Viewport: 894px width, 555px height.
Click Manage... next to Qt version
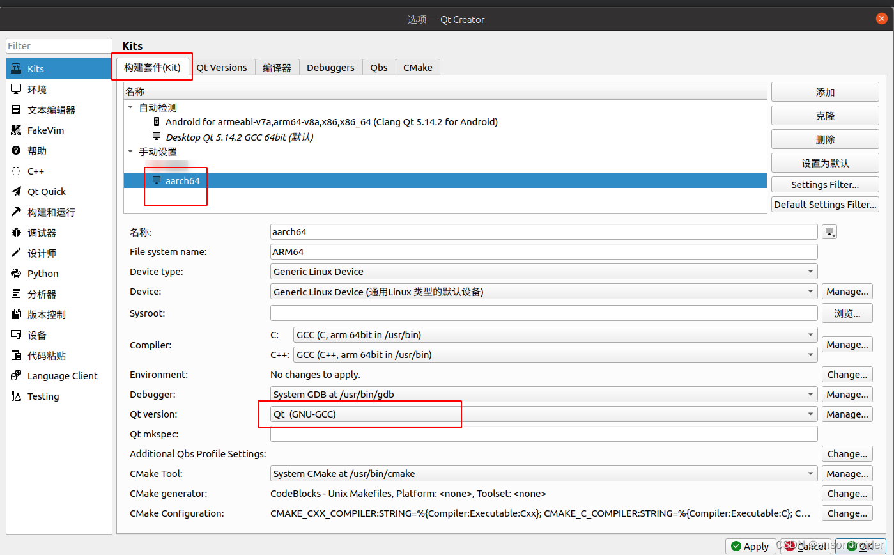847,414
